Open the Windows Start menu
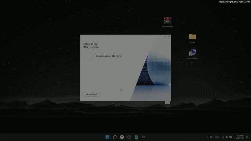The width and height of the screenshot is (251, 141). click(x=107, y=137)
